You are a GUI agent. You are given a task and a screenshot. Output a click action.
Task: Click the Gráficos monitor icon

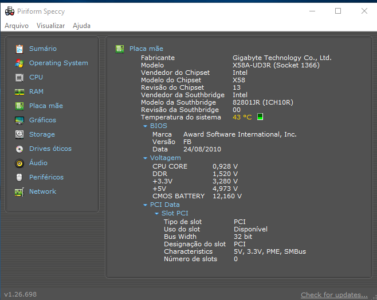pos(19,120)
